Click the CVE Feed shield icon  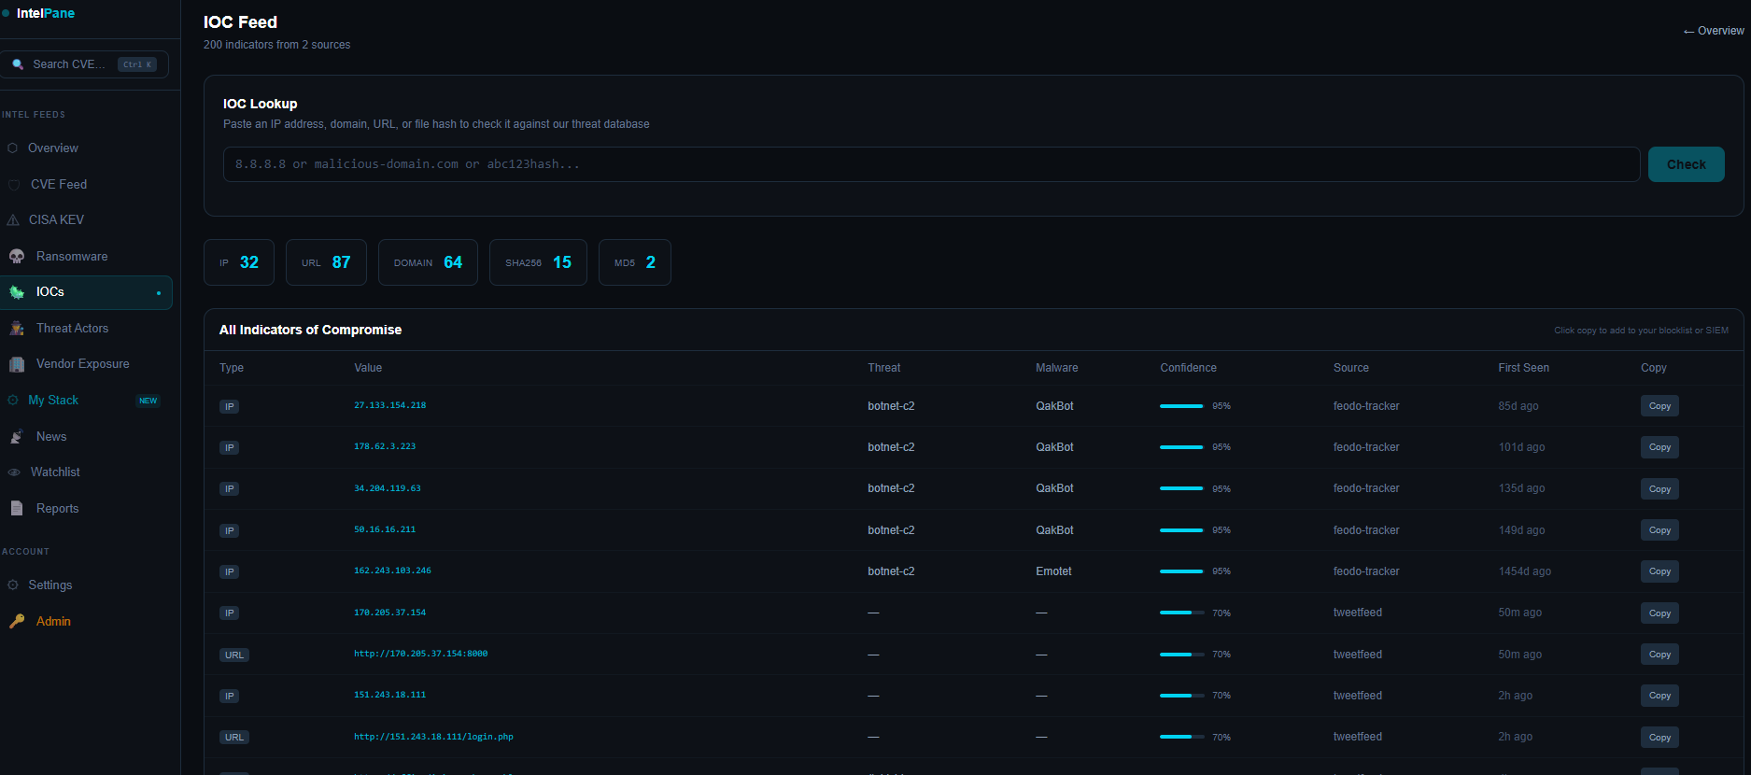click(13, 185)
